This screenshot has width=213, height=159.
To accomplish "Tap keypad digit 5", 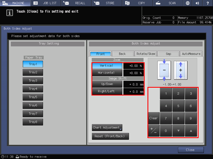I will [x=178, y=106].
